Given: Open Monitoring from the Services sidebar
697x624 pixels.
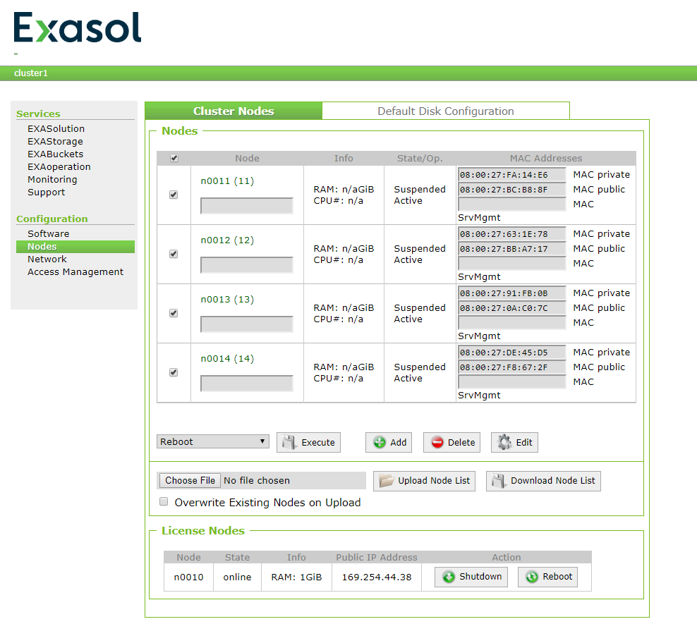Looking at the screenshot, I should 52,179.
